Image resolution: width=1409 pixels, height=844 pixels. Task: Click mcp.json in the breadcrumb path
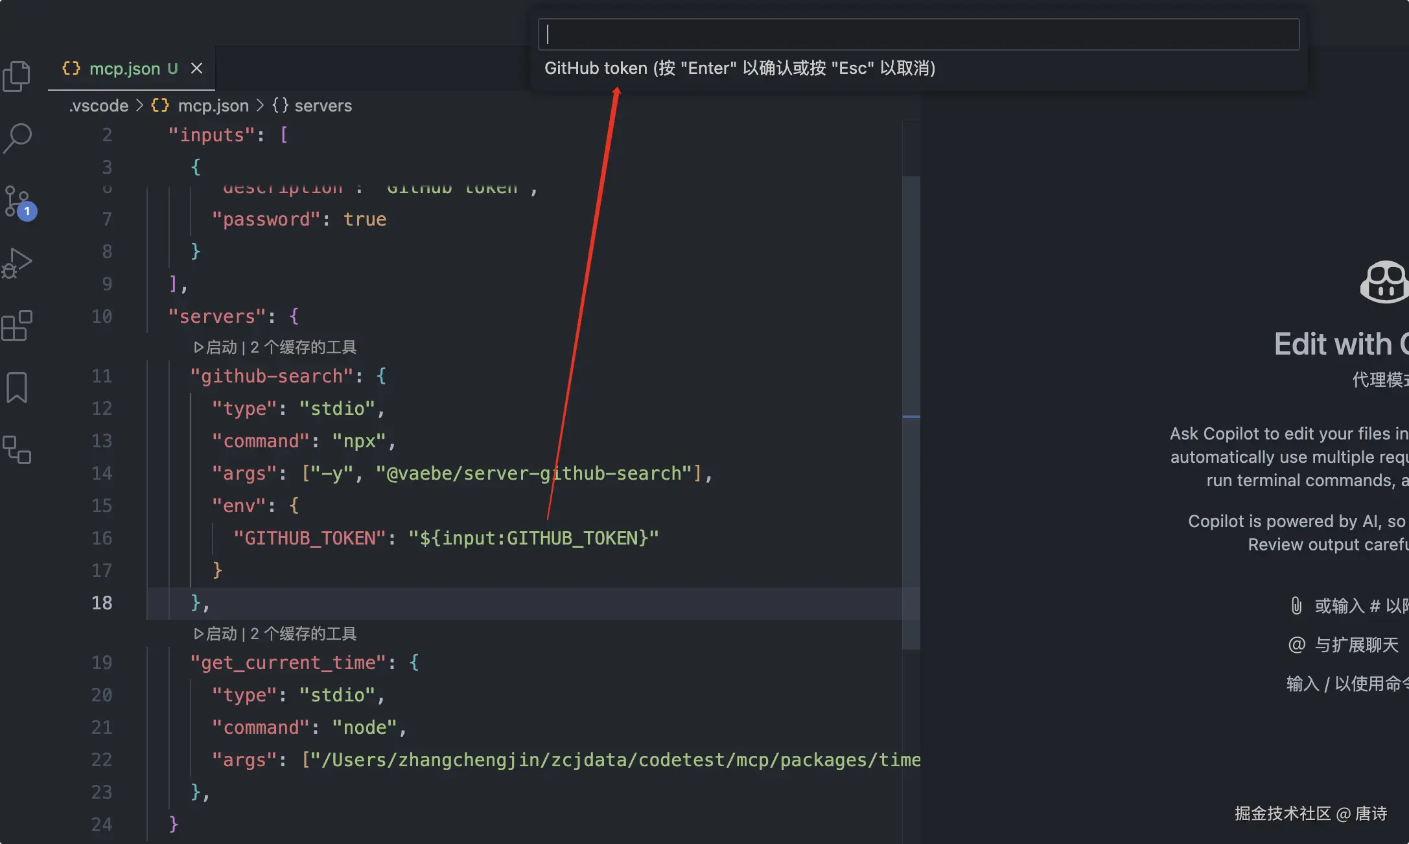213,106
